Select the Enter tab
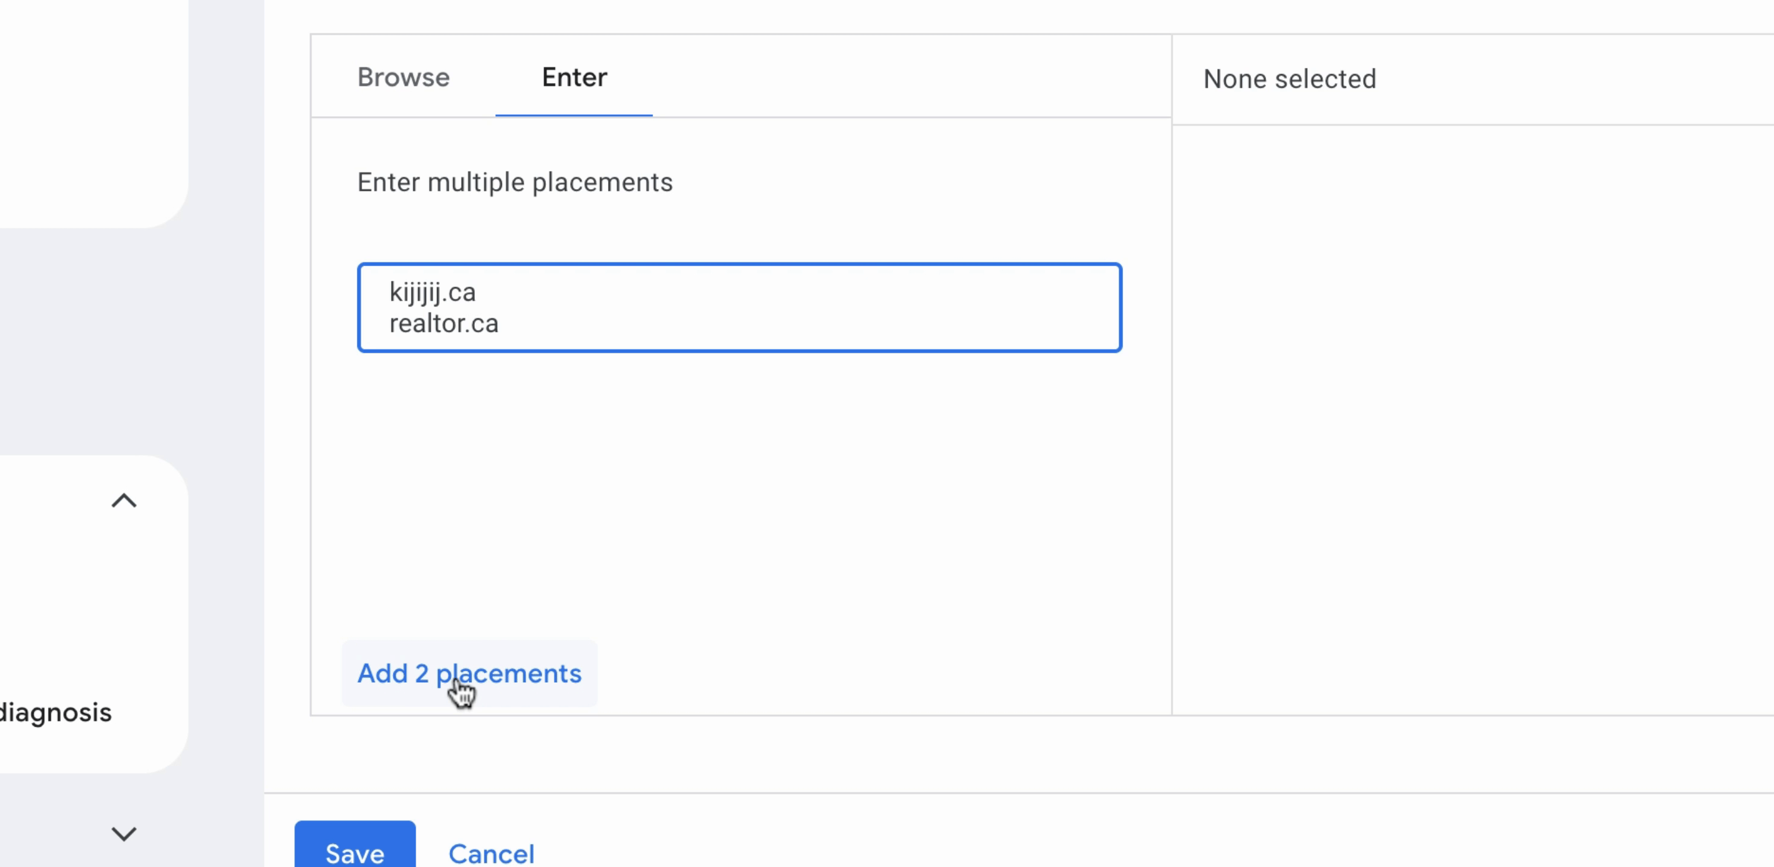This screenshot has height=867, width=1774. [574, 77]
